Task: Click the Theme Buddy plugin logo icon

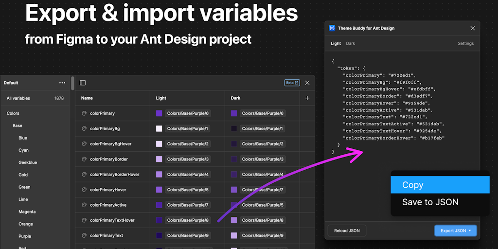Action: (x=332, y=28)
